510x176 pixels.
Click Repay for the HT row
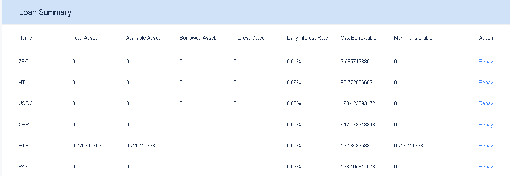click(486, 82)
